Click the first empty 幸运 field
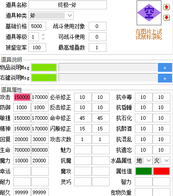This screenshot has height=196, width=173. [x=22, y=171]
